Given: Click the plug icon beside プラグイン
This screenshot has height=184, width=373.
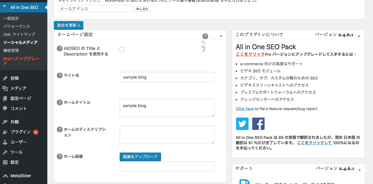Looking at the screenshot, I should (5, 132).
